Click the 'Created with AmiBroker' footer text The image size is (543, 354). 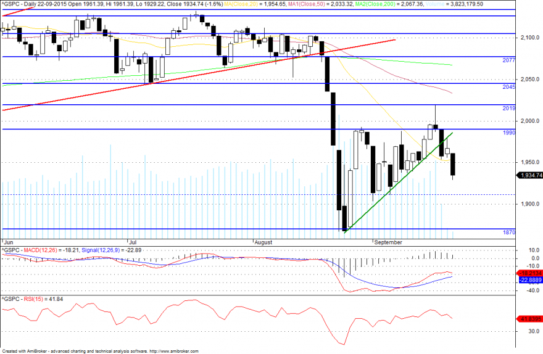[23, 352]
